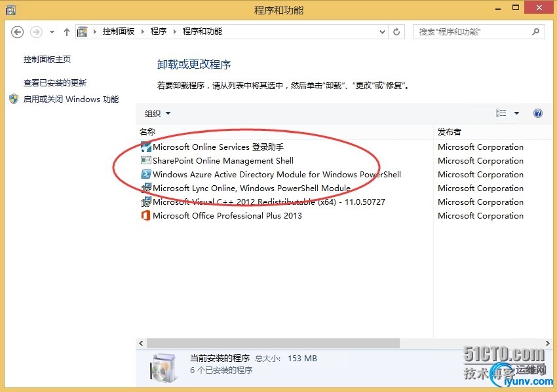
Task: Select Microsoft Lync Online, Windows PowerShell Module
Action: coord(252,188)
